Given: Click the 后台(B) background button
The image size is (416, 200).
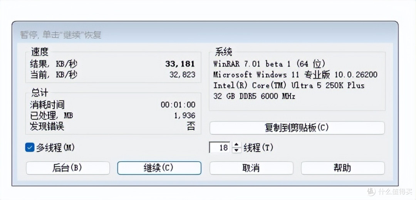Looking at the screenshot, I should coord(68,168).
